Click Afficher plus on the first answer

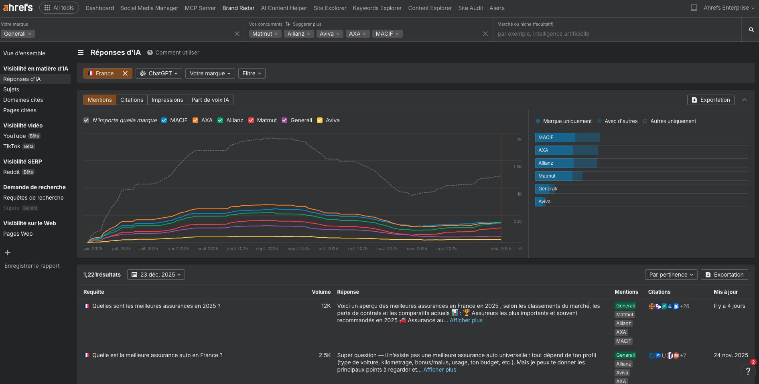pyautogui.click(x=466, y=320)
